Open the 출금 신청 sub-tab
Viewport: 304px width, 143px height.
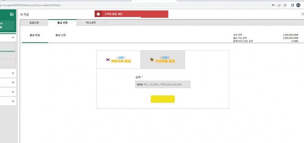click(61, 35)
